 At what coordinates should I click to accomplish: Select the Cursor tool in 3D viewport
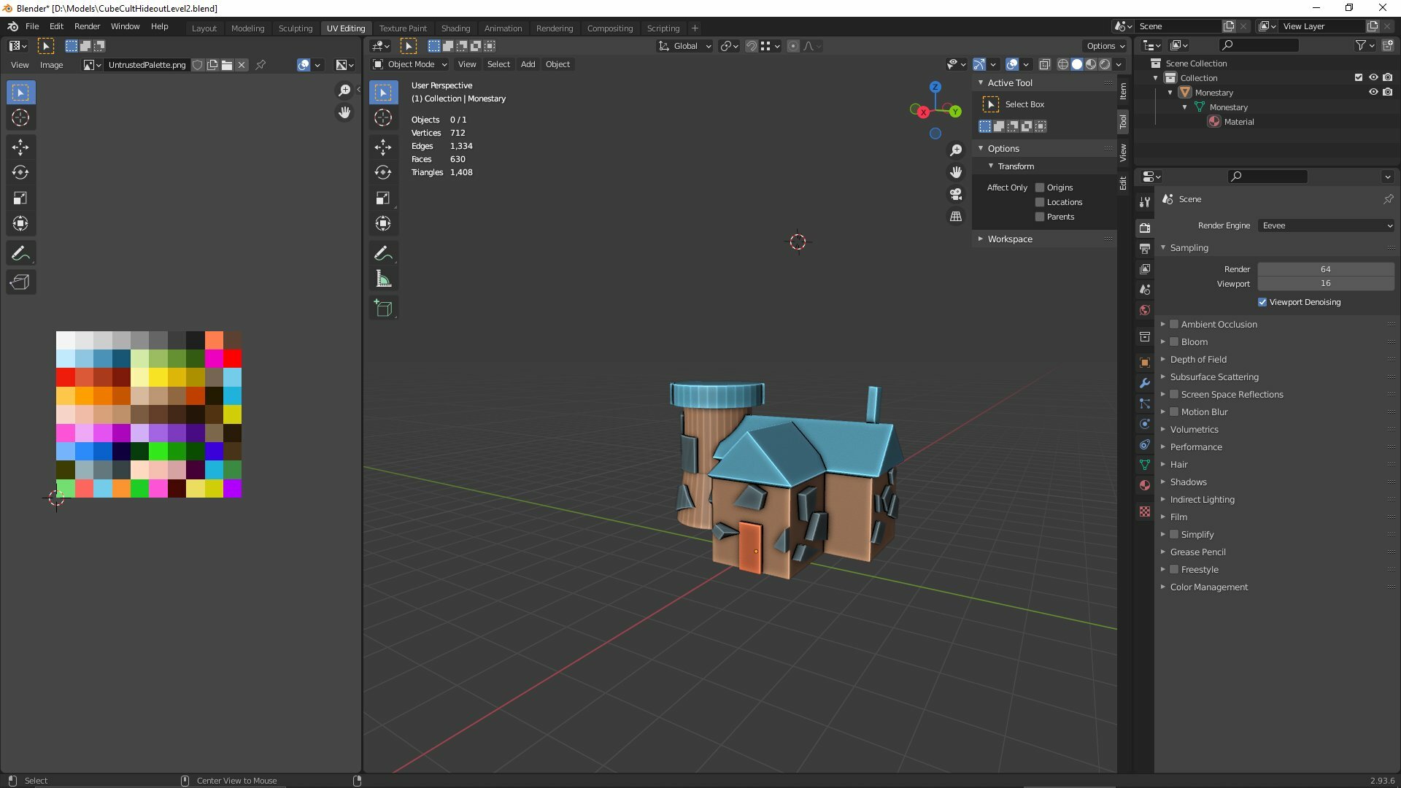point(383,118)
